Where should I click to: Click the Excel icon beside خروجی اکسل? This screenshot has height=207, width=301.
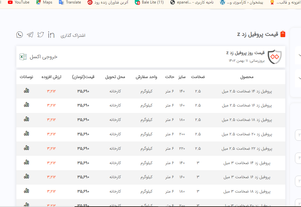click(23, 57)
